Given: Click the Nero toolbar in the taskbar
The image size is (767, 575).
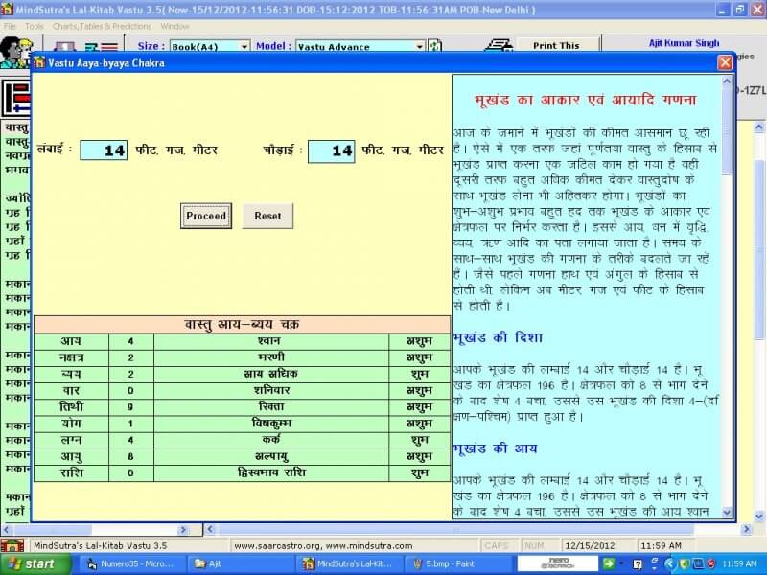Looking at the screenshot, I should (557, 563).
